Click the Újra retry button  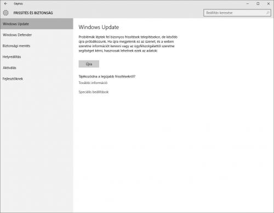pos(89,64)
